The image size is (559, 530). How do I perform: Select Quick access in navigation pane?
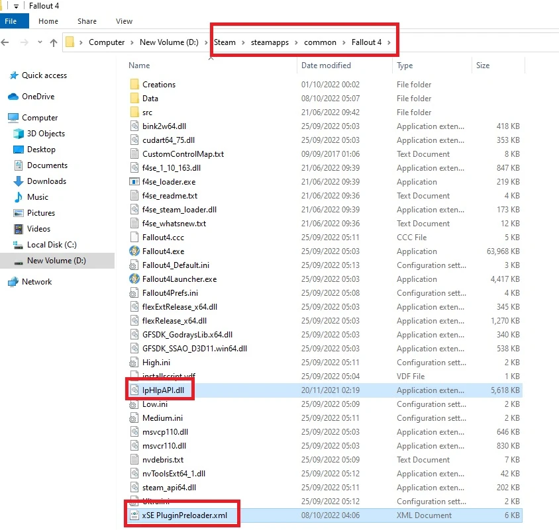pos(44,75)
